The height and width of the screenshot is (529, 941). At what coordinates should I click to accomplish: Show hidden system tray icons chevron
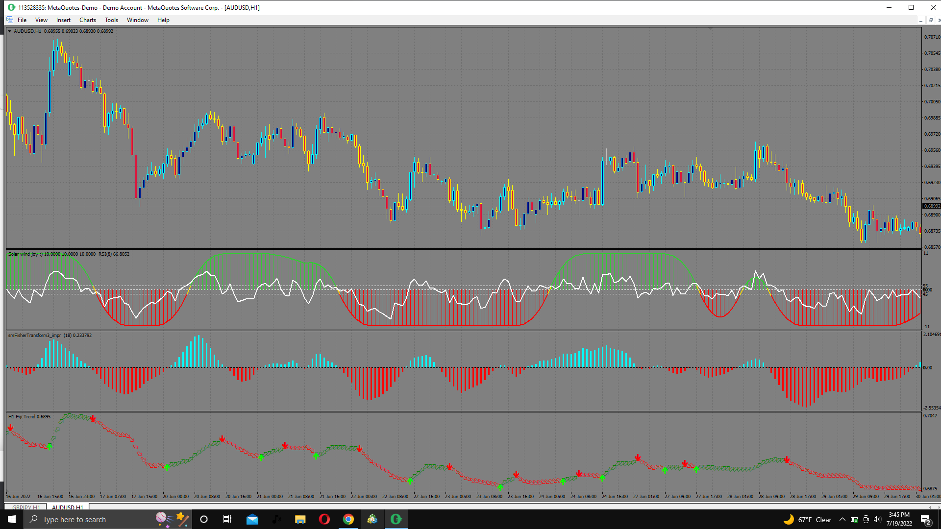[x=842, y=520]
